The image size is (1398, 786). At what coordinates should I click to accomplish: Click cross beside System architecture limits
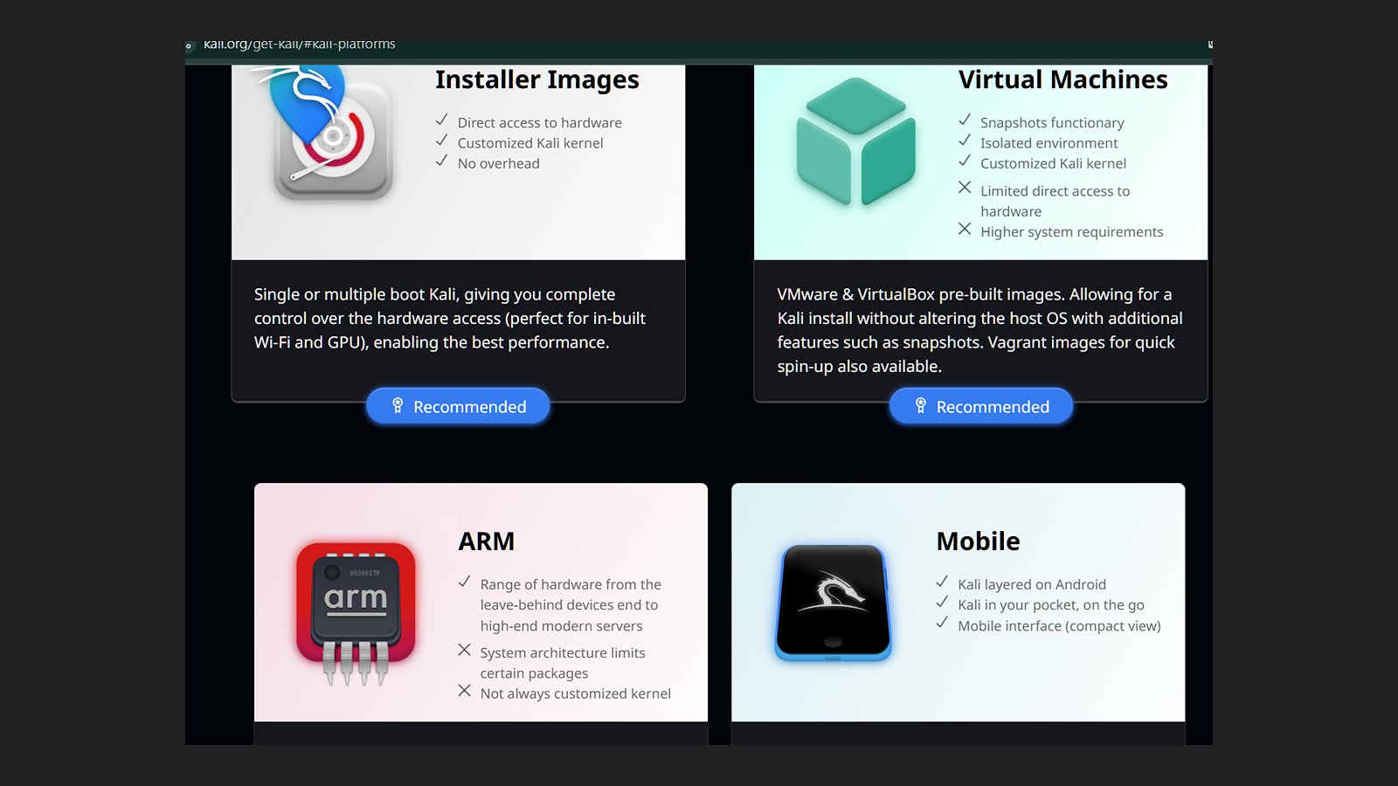tap(465, 650)
